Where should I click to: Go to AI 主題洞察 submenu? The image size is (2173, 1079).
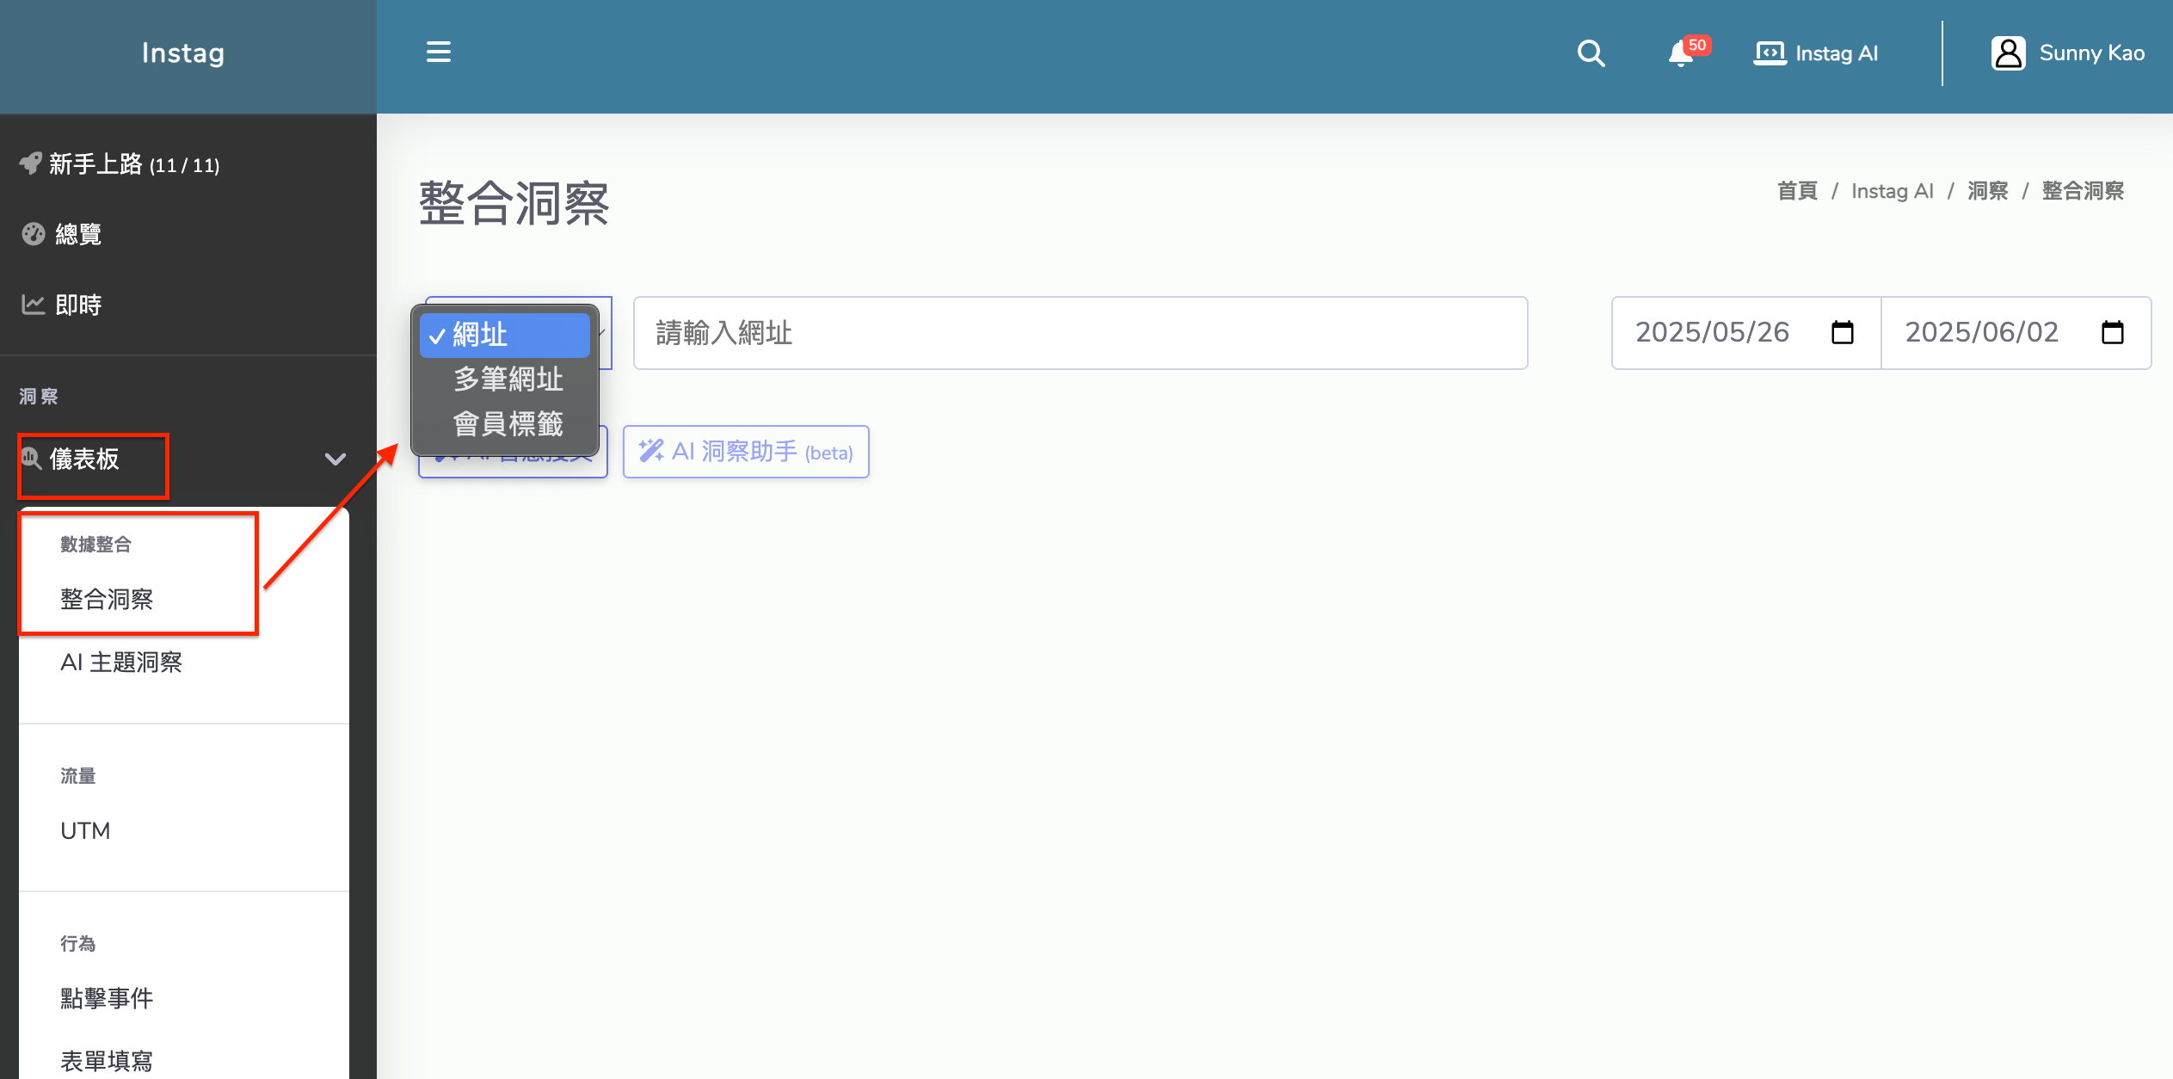click(x=121, y=663)
